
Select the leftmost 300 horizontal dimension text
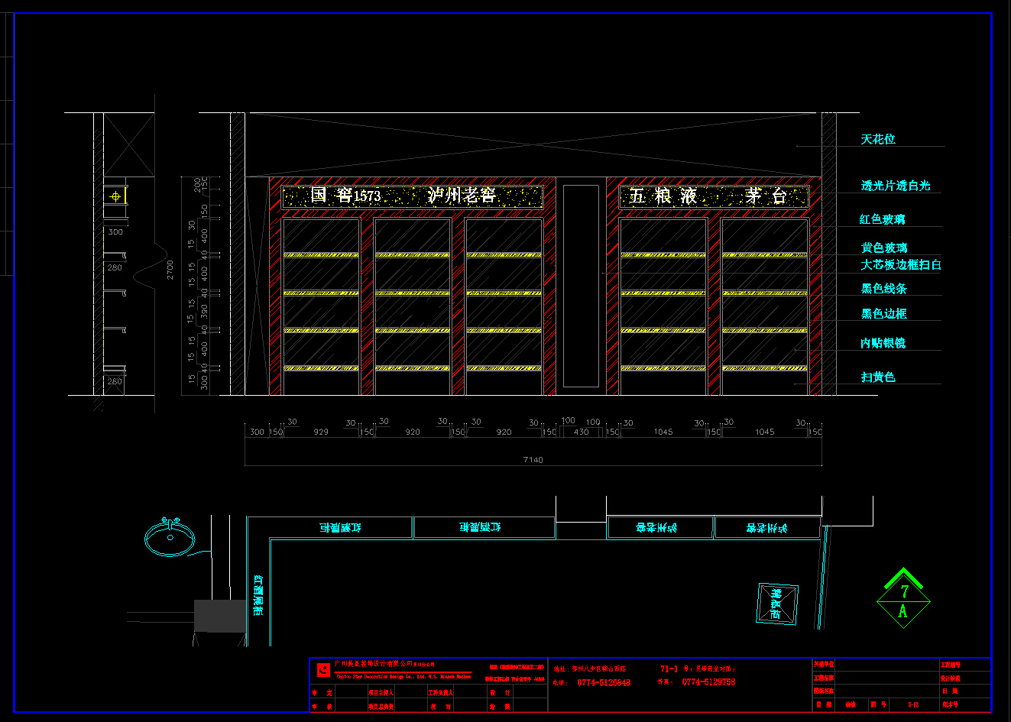point(257,432)
